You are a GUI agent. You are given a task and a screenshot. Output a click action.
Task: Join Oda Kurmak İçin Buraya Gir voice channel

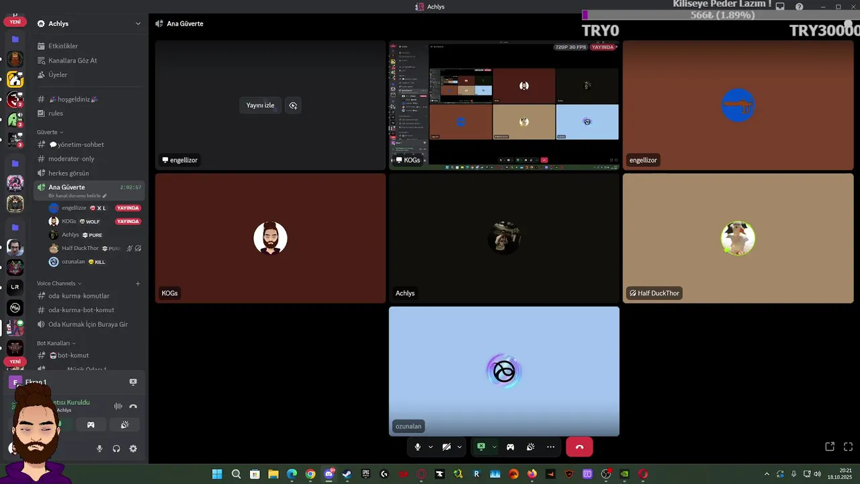pos(89,325)
